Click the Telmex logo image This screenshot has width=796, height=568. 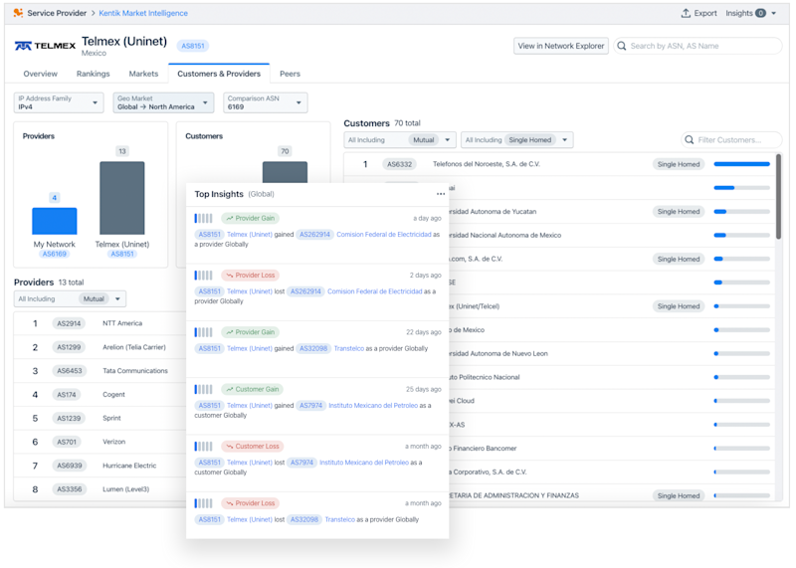45,46
